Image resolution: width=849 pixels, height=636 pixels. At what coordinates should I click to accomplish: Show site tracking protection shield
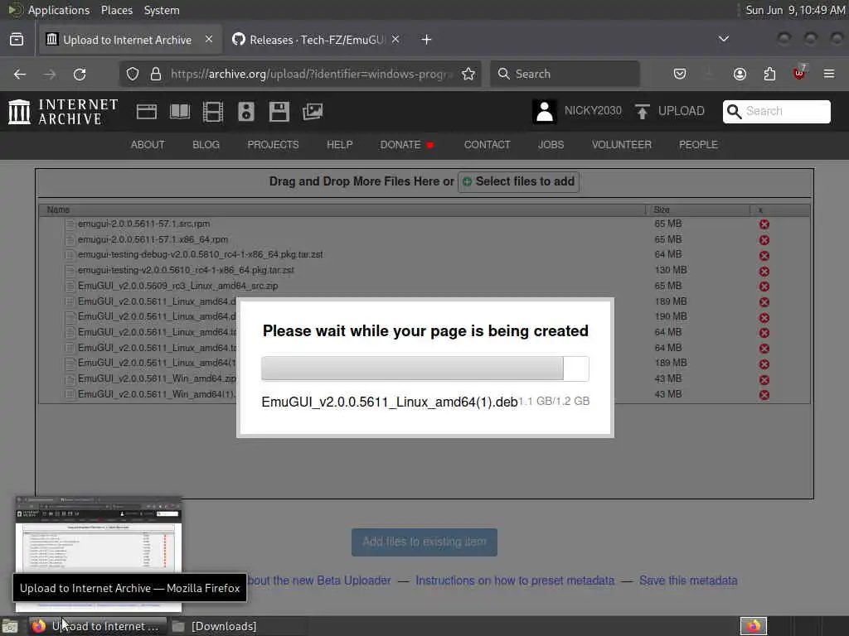point(133,74)
